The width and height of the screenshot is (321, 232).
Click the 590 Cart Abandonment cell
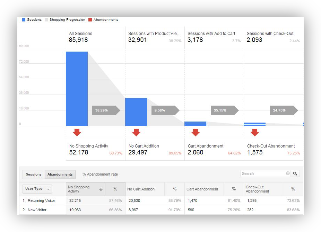191,210
